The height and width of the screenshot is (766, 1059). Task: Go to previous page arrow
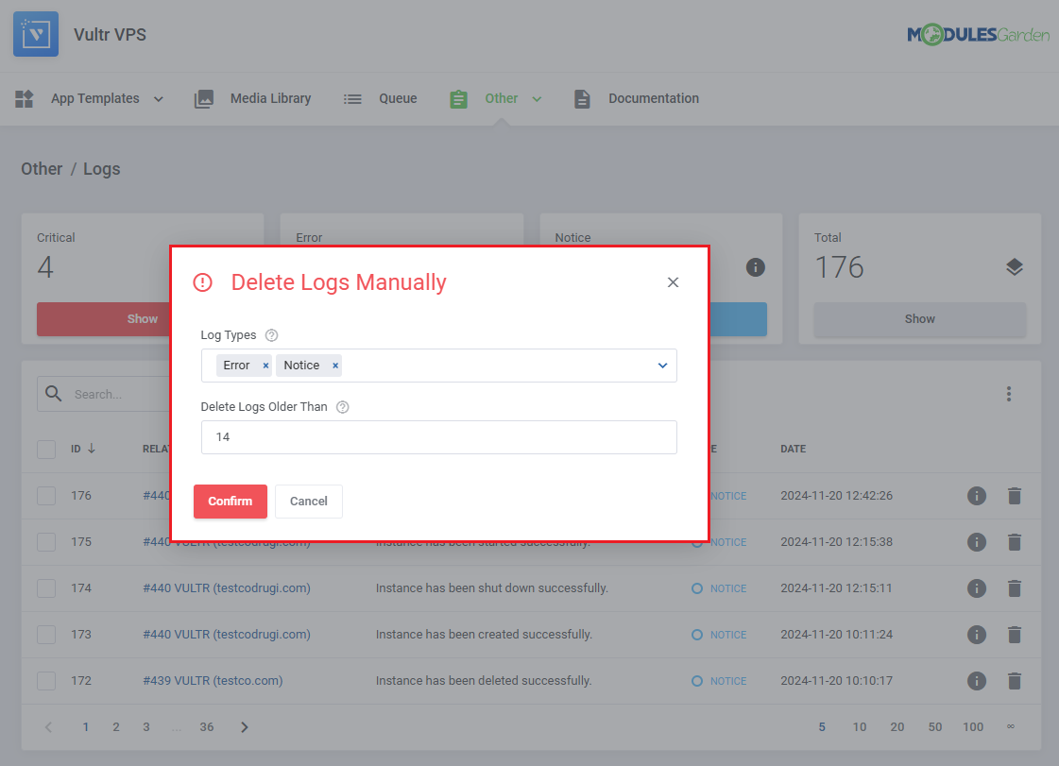tap(48, 727)
